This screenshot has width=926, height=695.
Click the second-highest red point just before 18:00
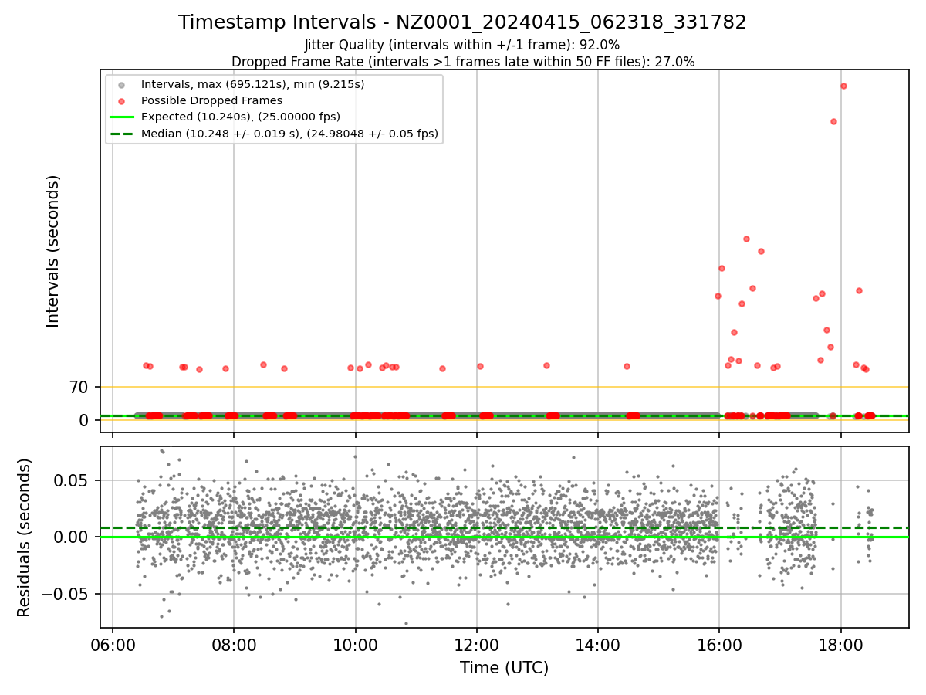point(833,121)
